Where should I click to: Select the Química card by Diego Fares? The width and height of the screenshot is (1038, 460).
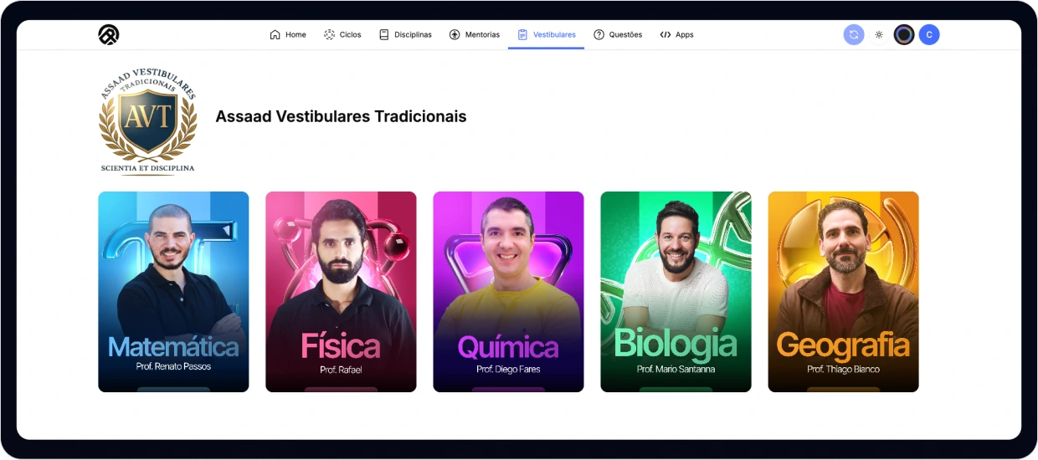(508, 292)
